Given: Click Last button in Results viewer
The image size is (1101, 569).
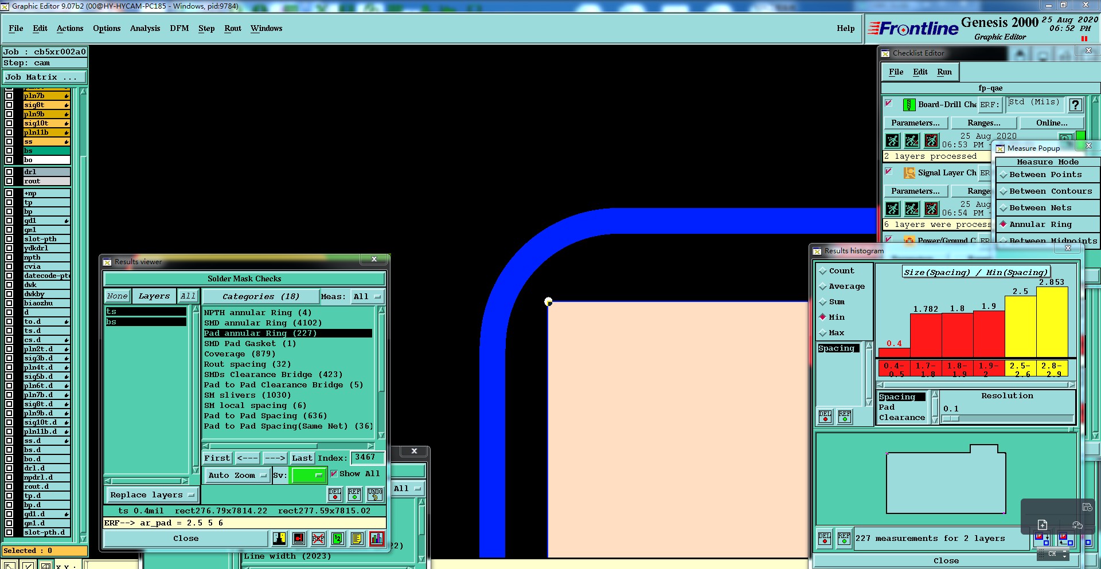Looking at the screenshot, I should point(302,458).
